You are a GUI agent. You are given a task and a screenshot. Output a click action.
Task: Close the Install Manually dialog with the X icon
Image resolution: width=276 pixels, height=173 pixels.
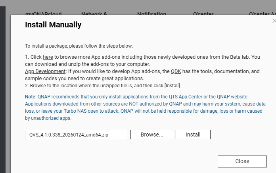click(x=274, y=21)
